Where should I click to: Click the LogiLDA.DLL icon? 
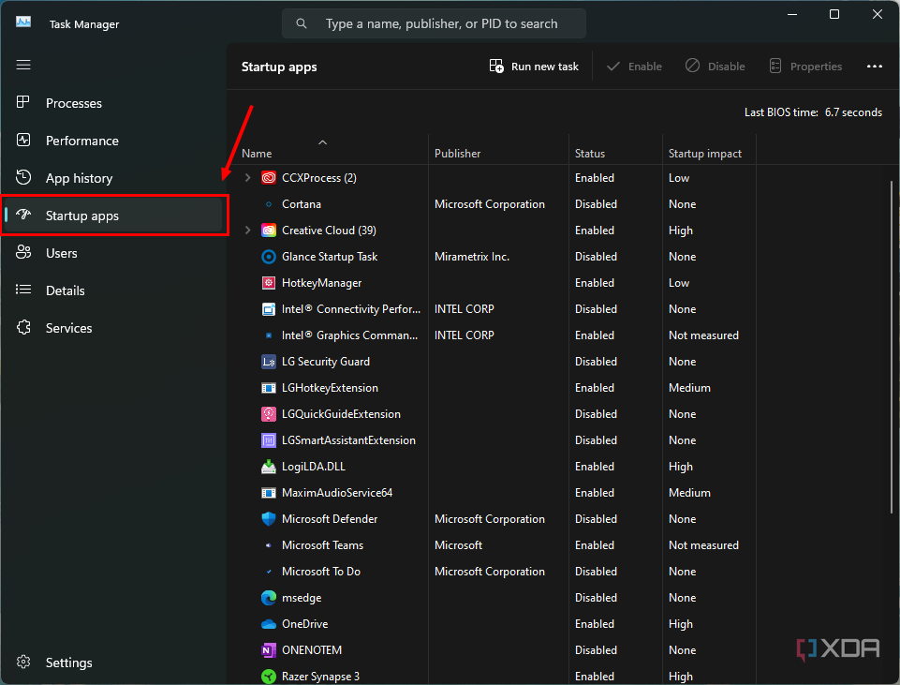click(x=269, y=467)
